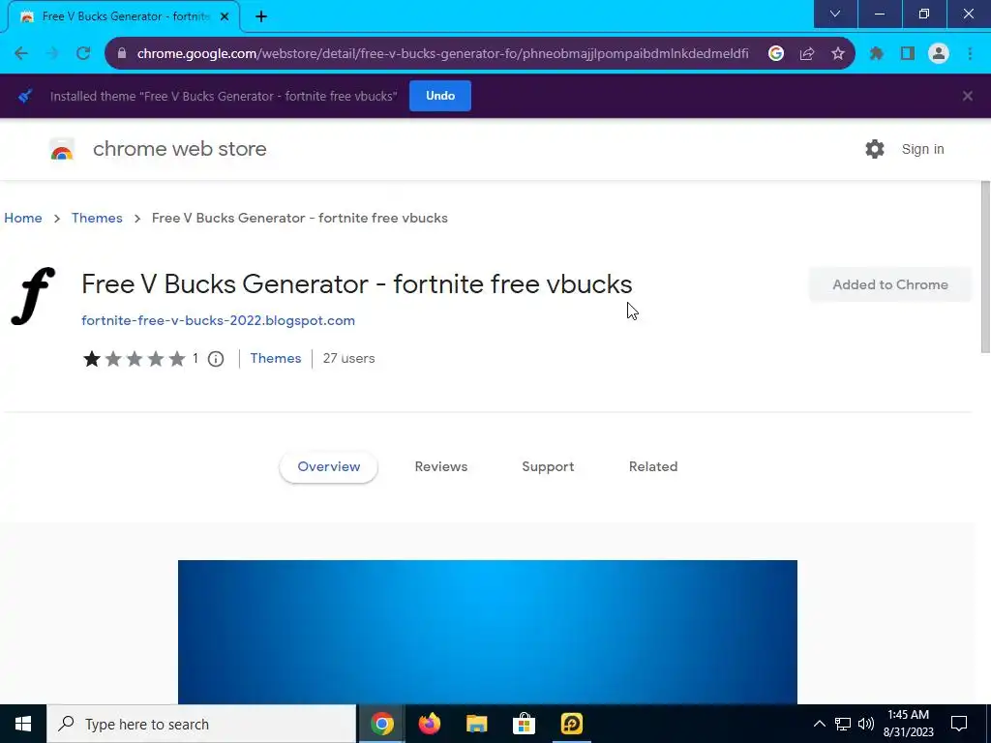
Task: Visit fortnite-free-v-bucks-2022.blogspot.com link
Action: (218, 320)
